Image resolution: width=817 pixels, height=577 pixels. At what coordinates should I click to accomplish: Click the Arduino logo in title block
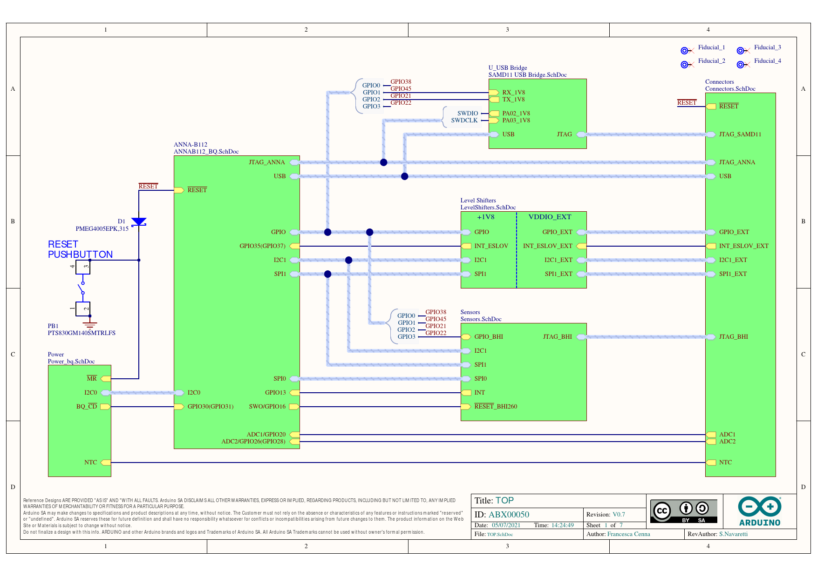coord(759,511)
